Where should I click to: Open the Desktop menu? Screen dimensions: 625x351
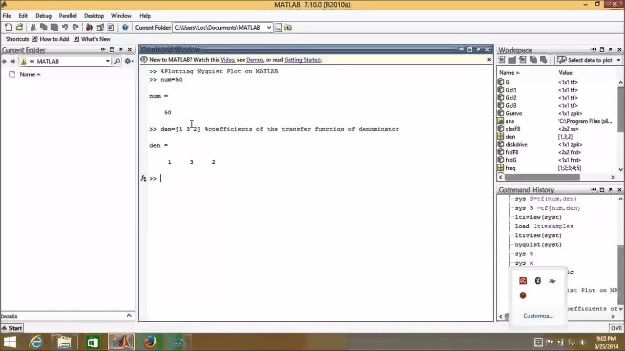click(94, 16)
